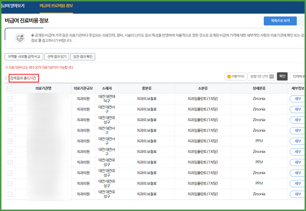Click the 소재지 column header
Screen dimensions: 306x211
[107, 88]
